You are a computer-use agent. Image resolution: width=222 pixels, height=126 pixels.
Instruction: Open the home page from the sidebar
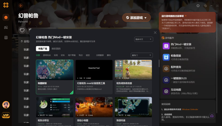6,17
